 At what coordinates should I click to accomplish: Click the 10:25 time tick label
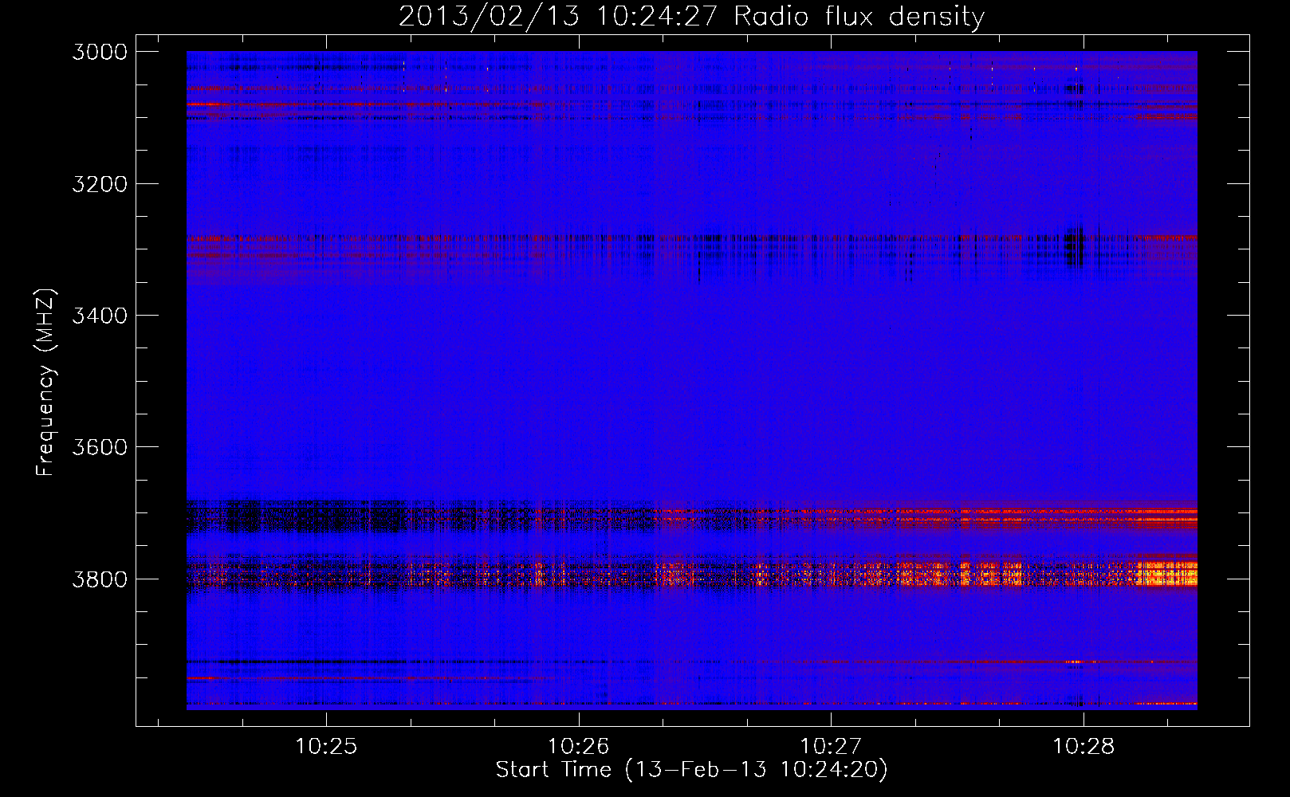326,746
